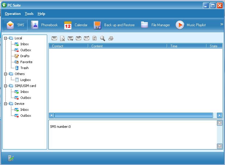Open the Phonebook section
Viewport: 225px width, 165px height.
coord(44,25)
